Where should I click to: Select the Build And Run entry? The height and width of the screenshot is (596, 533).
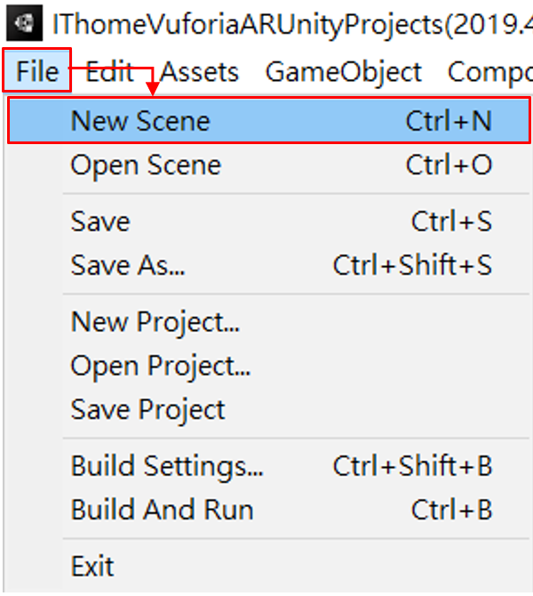(162, 510)
